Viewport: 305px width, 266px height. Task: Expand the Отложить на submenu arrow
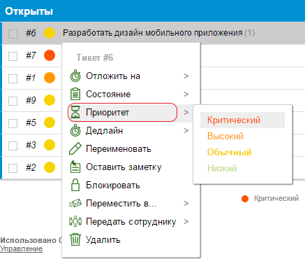pos(186,76)
